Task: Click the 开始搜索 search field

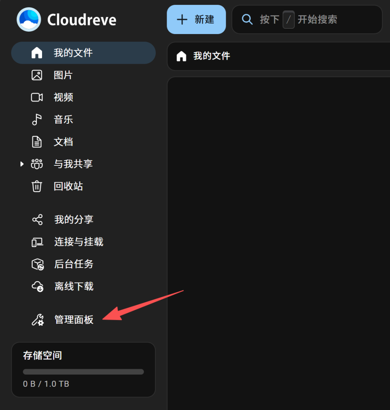Action: point(307,20)
